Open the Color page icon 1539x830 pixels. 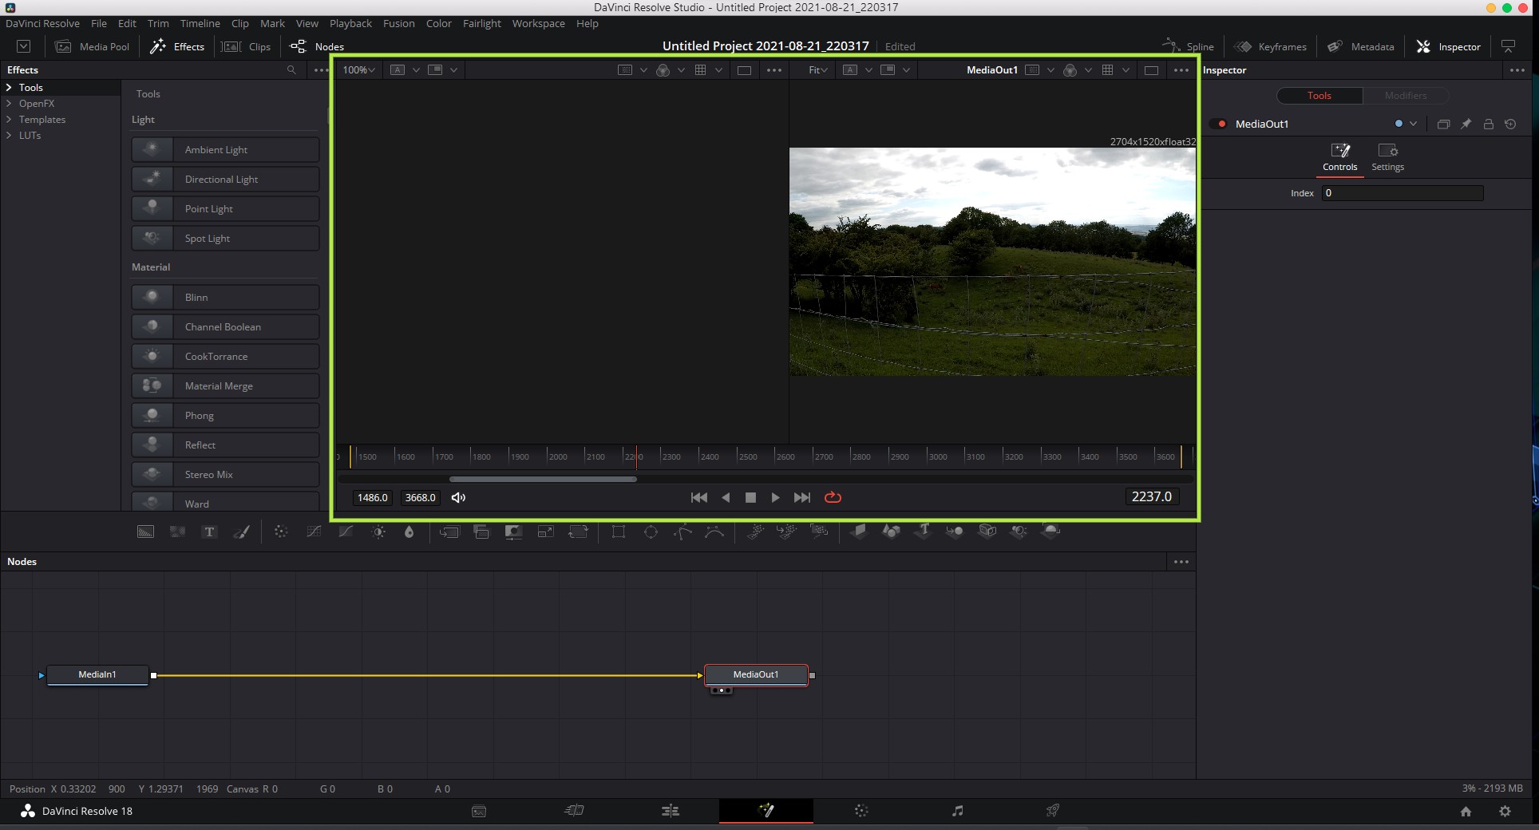[861, 811]
